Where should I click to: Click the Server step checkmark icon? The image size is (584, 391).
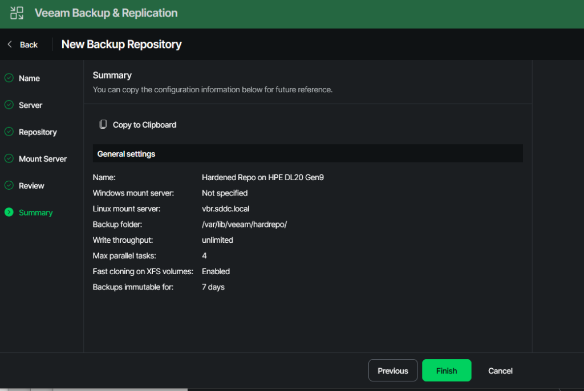click(x=9, y=105)
